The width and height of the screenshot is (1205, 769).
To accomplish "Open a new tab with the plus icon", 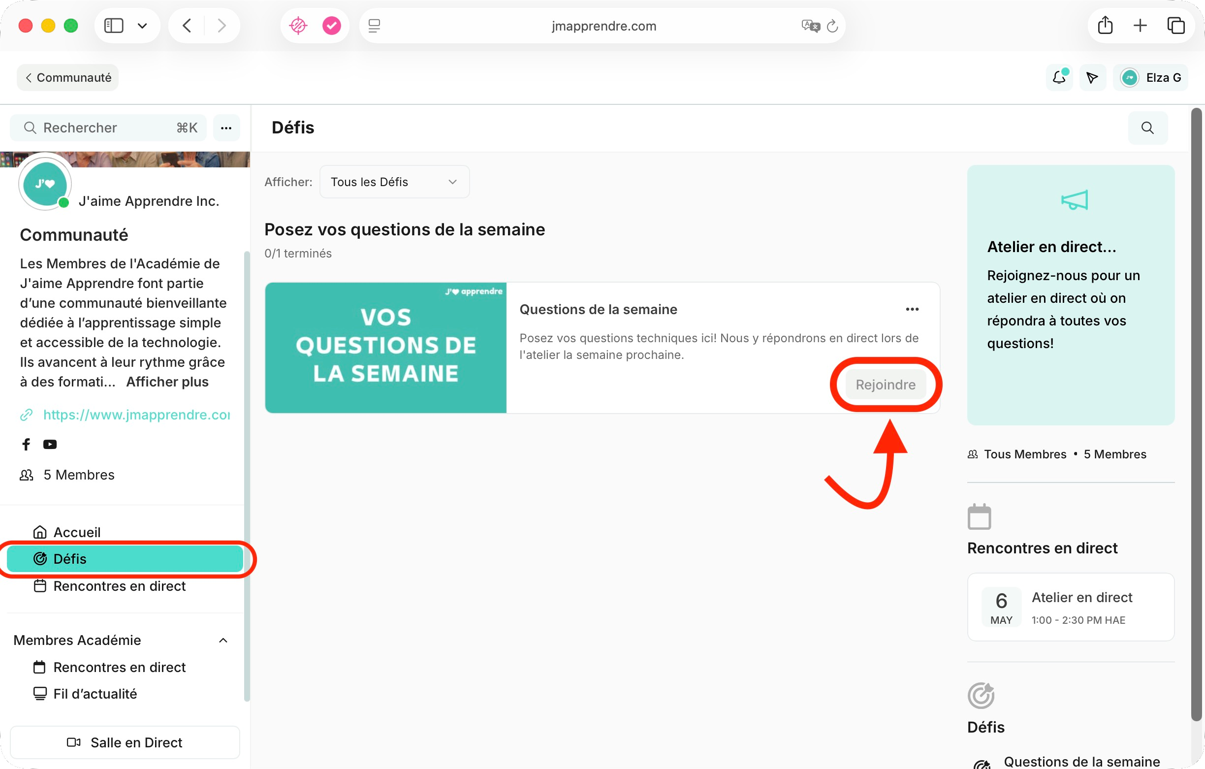I will 1140,26.
